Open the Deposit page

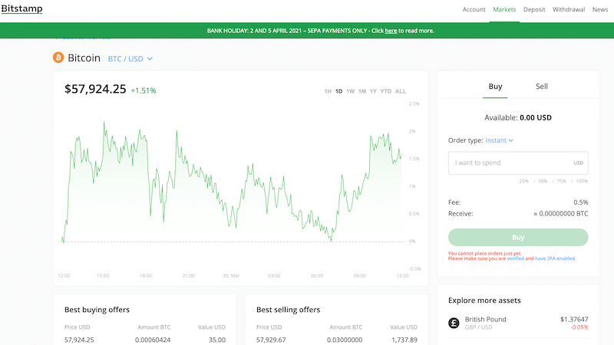pyautogui.click(x=534, y=9)
